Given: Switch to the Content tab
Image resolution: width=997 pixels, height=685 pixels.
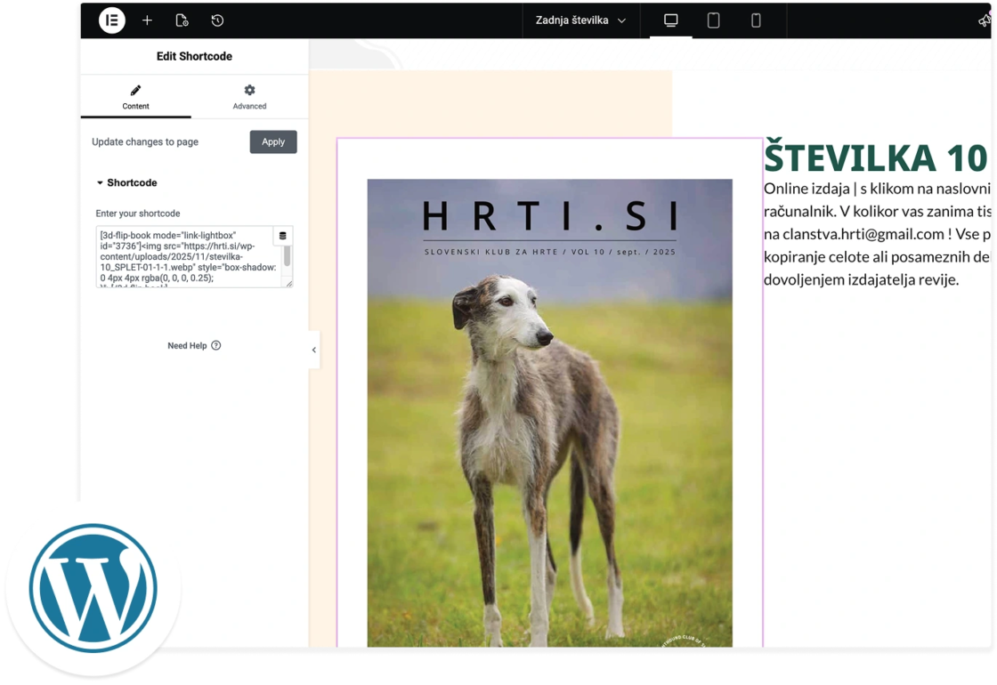Looking at the screenshot, I should pos(135,97).
